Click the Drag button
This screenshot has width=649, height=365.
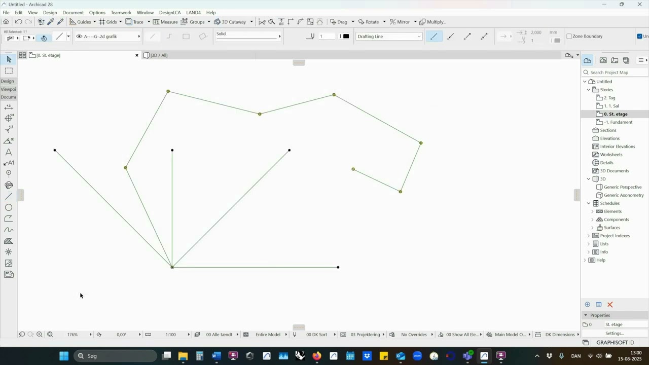(338, 22)
